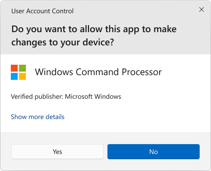Expand details via Show more details
Viewport: 211px width, 171px height.
(x=38, y=117)
